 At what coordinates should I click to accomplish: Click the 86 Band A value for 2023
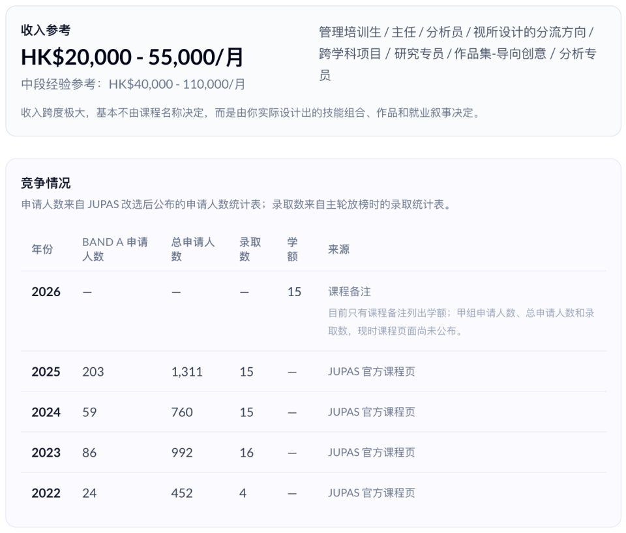(89, 453)
